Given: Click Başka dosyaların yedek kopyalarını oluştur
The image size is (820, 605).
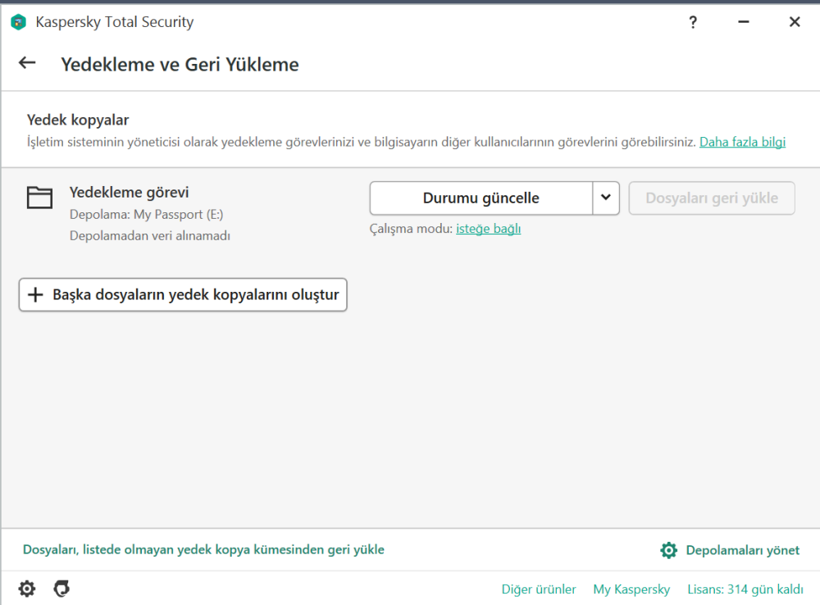Looking at the screenshot, I should (x=183, y=295).
